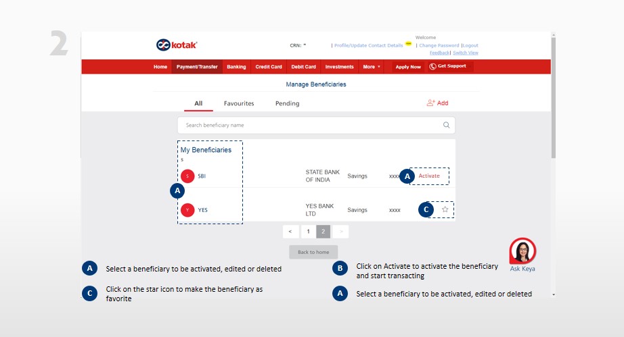Go to previous page of beneficiaries

[290, 232]
